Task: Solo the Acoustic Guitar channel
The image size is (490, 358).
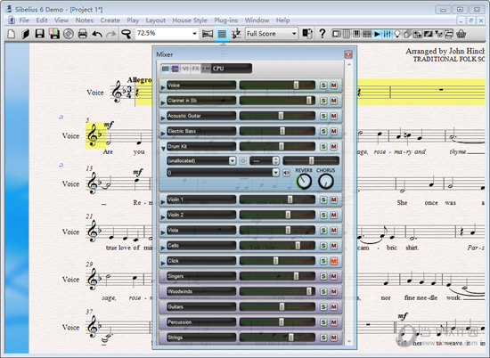Action: [x=323, y=116]
